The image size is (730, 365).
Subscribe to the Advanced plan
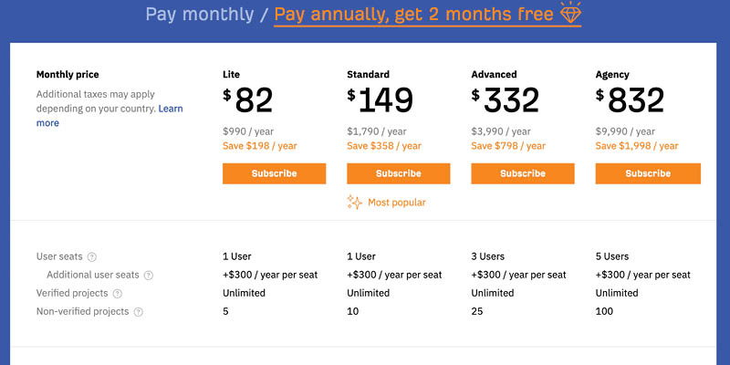(x=523, y=173)
